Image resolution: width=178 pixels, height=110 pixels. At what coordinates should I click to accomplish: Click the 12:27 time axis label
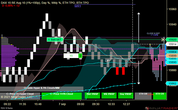(x=126, y=104)
